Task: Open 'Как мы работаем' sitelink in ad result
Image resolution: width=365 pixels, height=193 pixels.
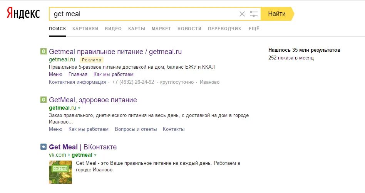Action: pyautogui.click(x=114, y=74)
